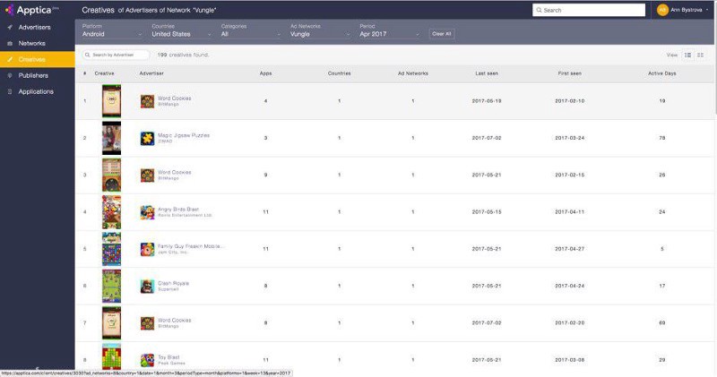The width and height of the screenshot is (717, 377).
Task: Go to Advertisers in the sidebar
Action: (34, 28)
